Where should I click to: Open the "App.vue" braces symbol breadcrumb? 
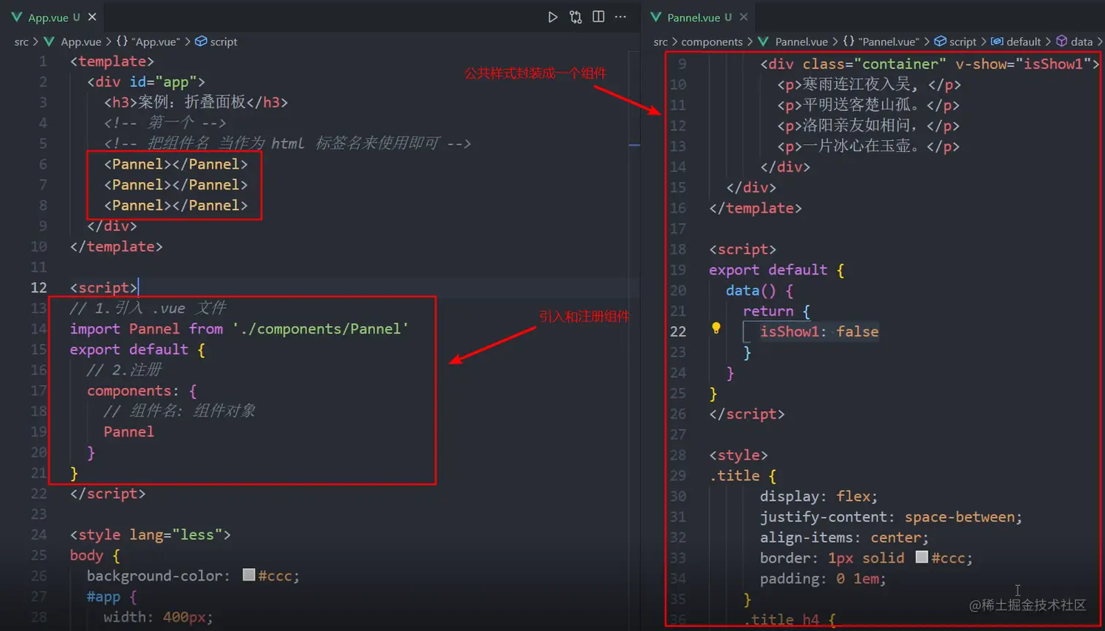[148, 42]
